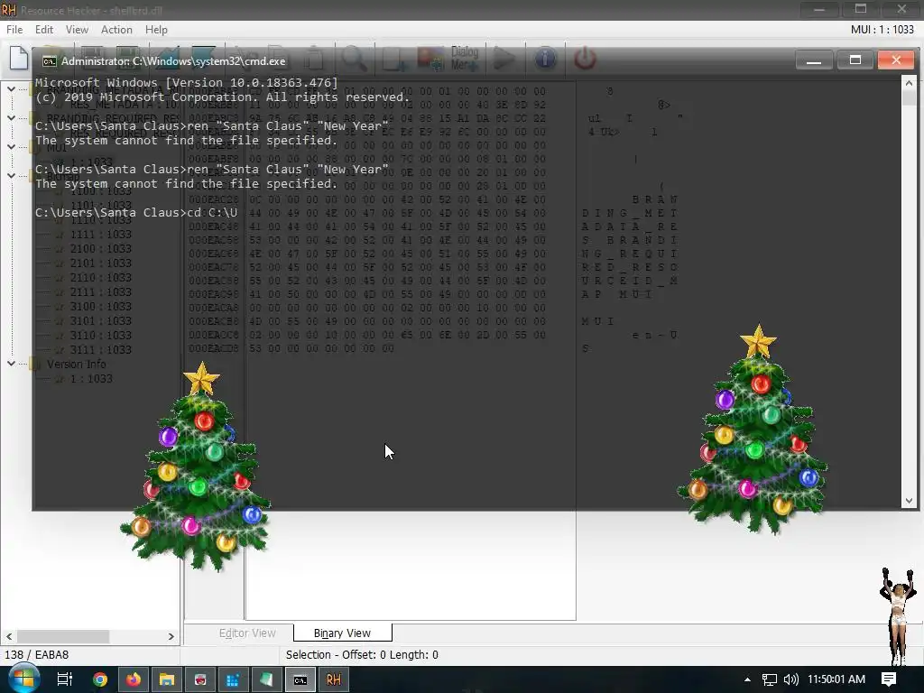Viewport: 924px width, 693px height.
Task: Open File Explorer from the taskbar
Action: click(167, 679)
